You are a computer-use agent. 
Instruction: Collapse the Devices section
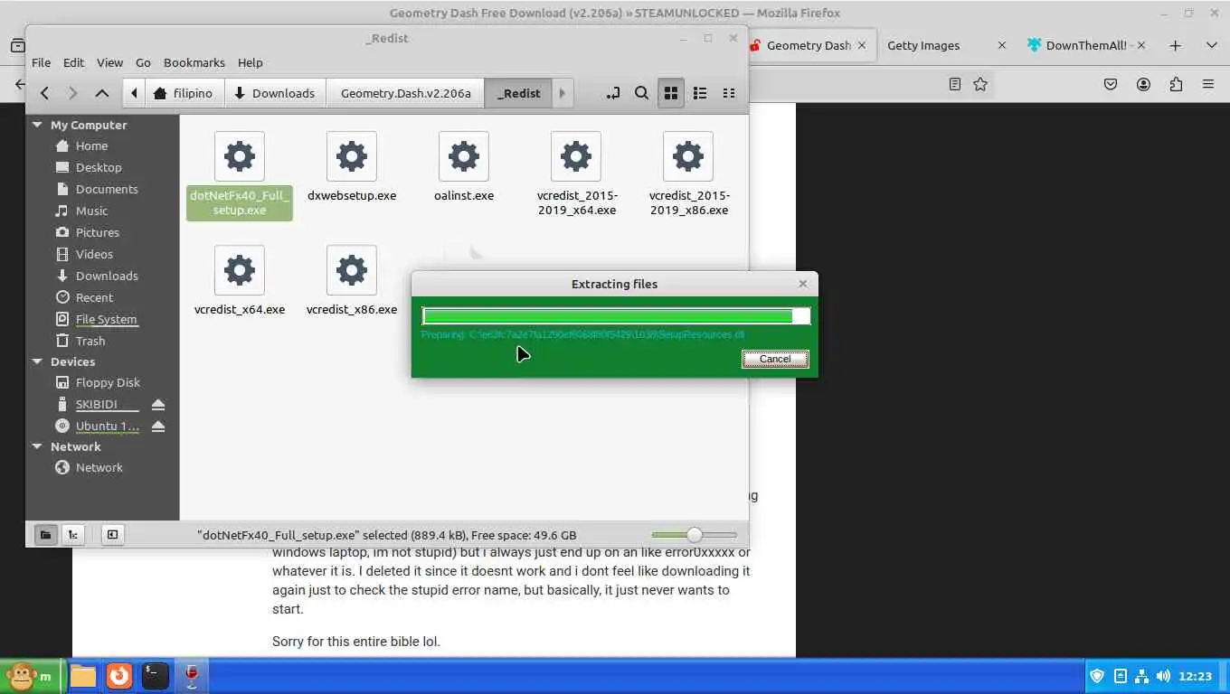[37, 361]
